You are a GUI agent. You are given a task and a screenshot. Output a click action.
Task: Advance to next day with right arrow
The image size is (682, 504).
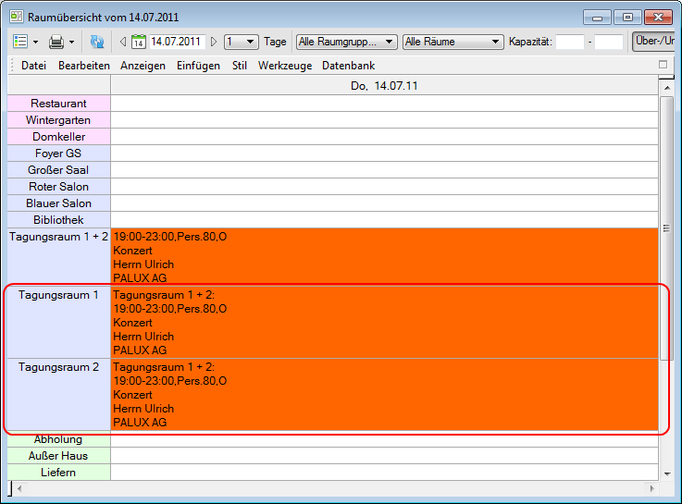215,42
